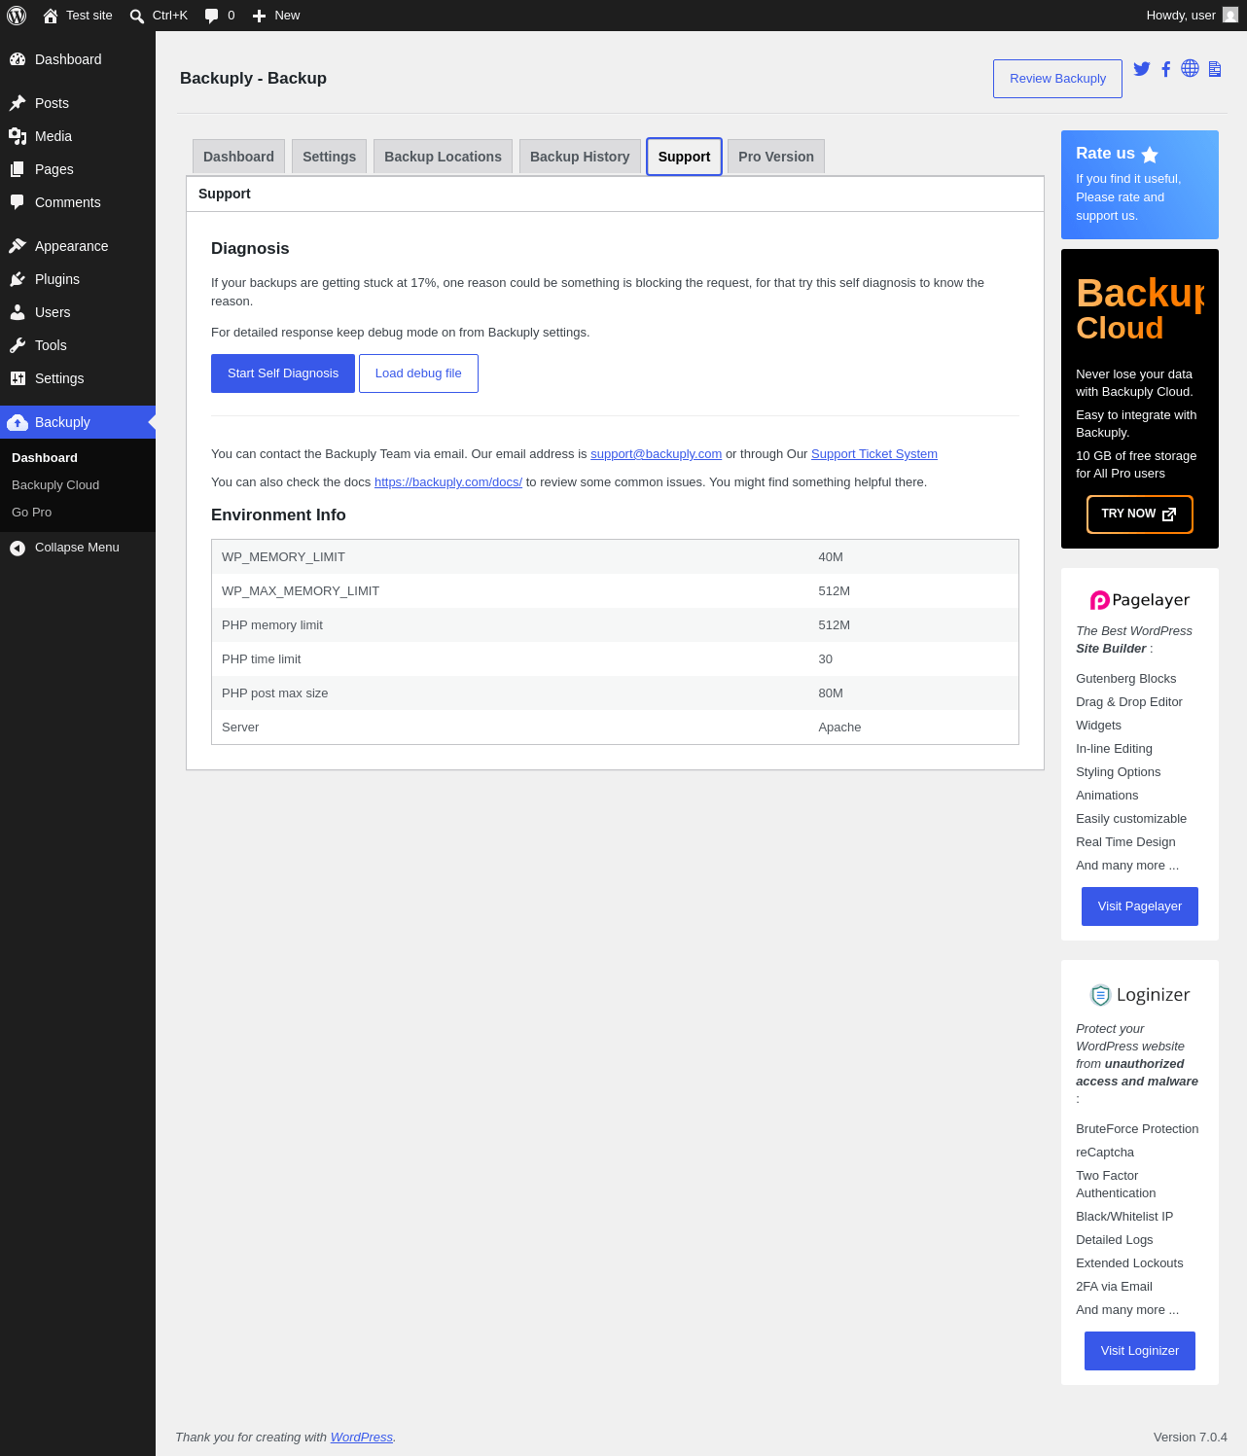Viewport: 1247px width, 1456px height.
Task: Open Go Pro submenu item
Action: click(32, 513)
